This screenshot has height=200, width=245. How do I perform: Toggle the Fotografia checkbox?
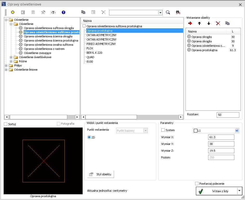click(59, 124)
